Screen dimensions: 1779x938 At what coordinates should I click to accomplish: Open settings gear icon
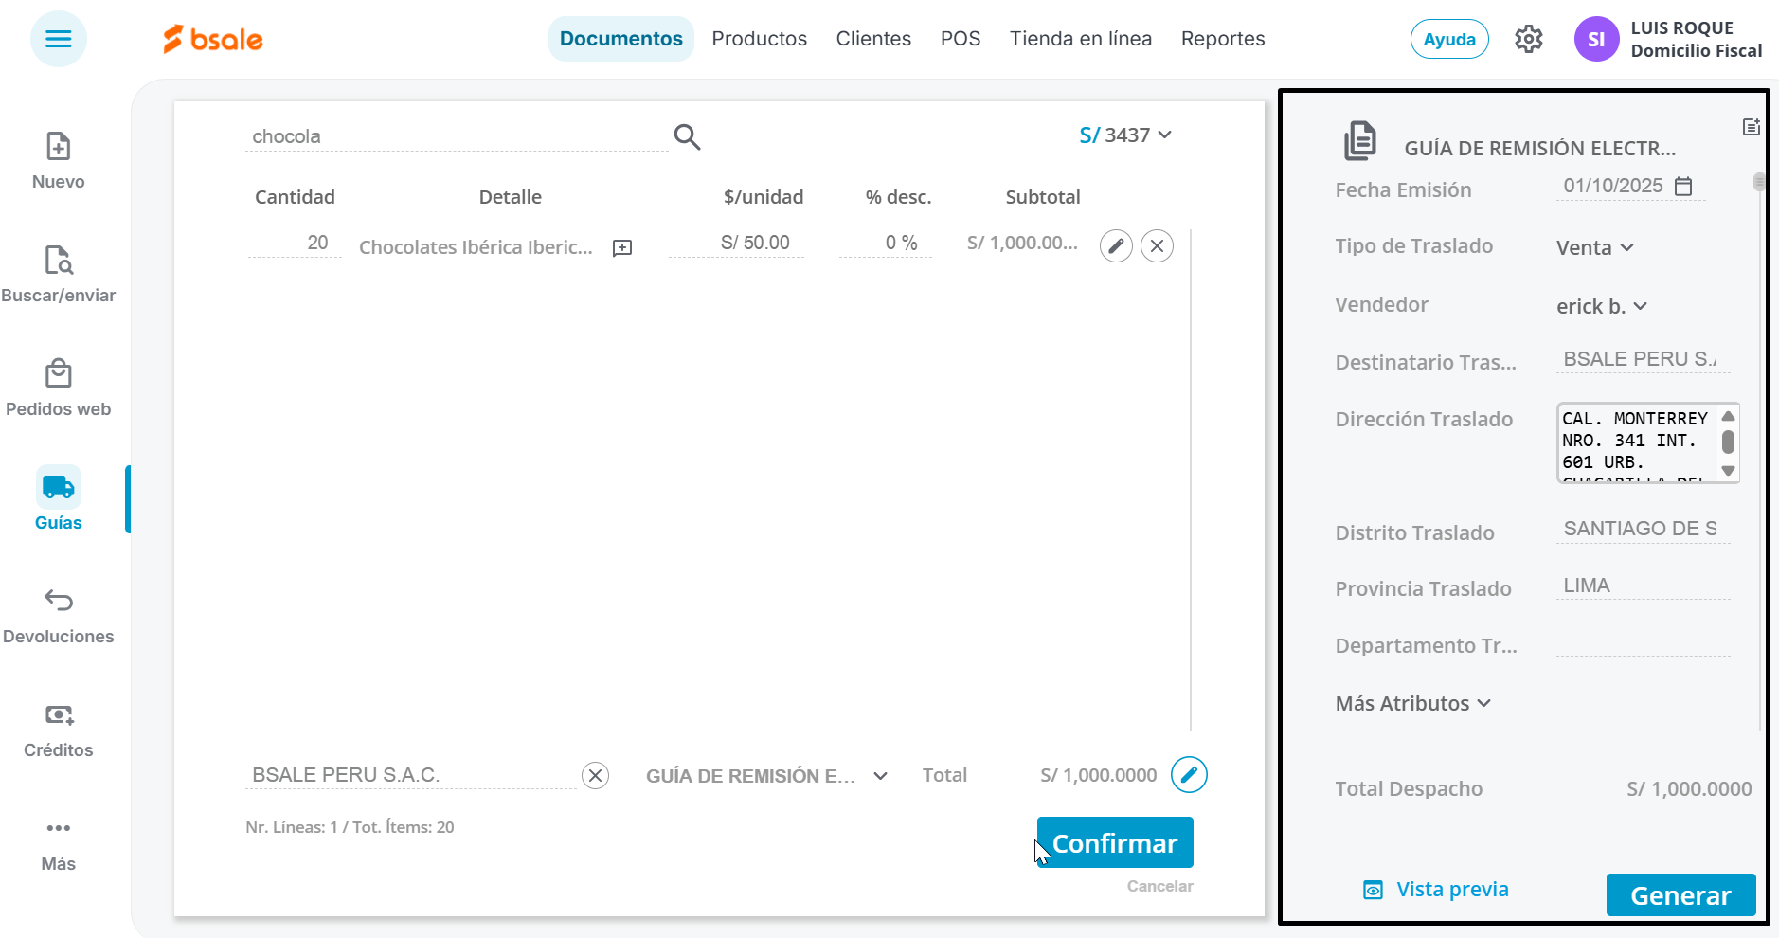[x=1529, y=39]
